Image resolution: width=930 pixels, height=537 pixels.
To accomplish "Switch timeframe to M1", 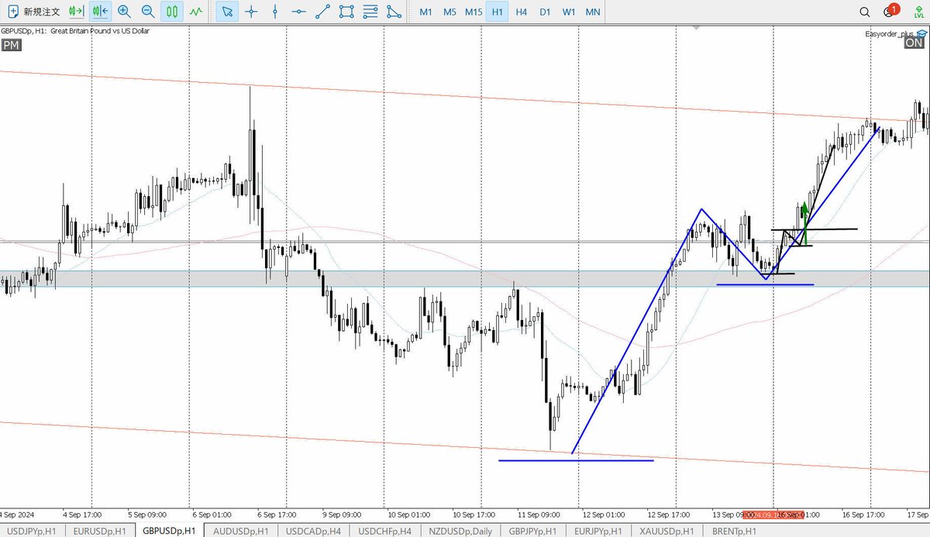I will coord(425,12).
